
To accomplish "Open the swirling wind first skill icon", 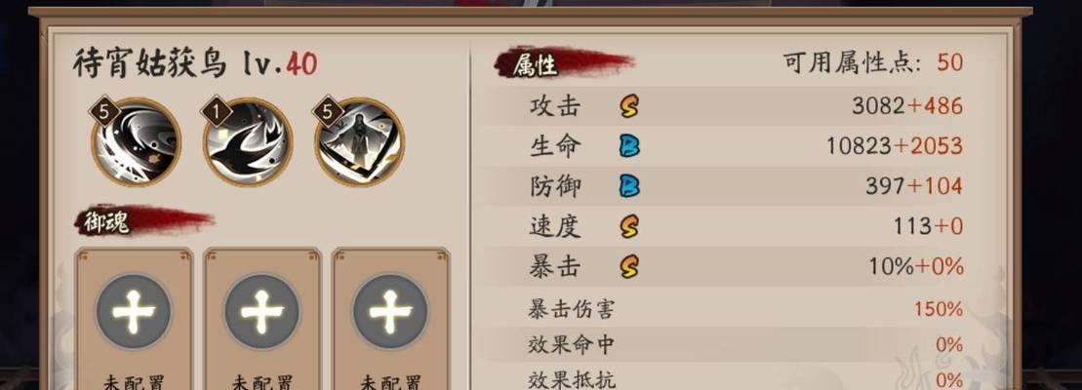I will [x=136, y=142].
